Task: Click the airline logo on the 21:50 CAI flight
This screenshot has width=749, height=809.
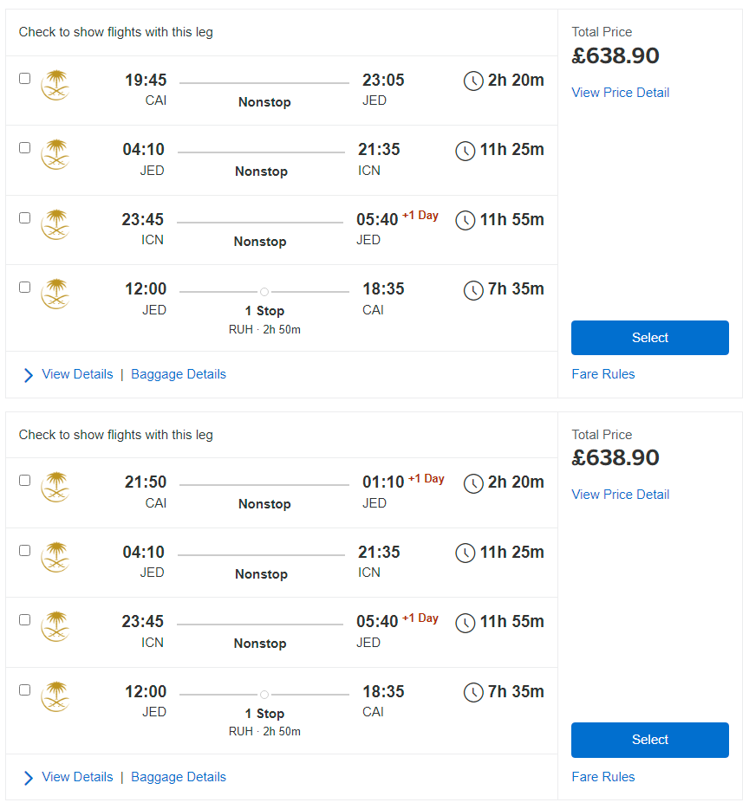Action: [x=55, y=487]
